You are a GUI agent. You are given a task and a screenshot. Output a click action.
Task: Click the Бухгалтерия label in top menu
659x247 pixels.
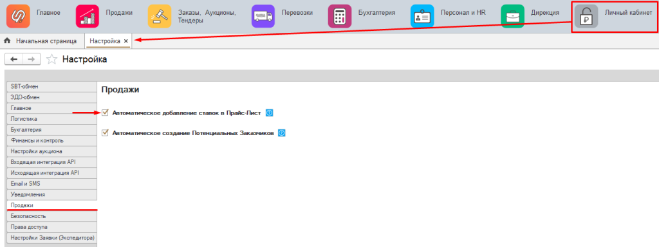[376, 13]
